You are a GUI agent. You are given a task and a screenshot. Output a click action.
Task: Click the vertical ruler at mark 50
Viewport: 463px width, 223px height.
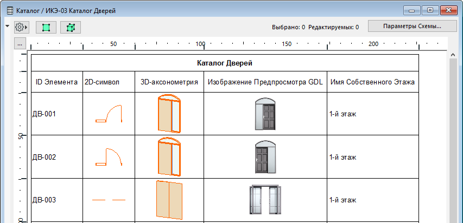[21, 136]
